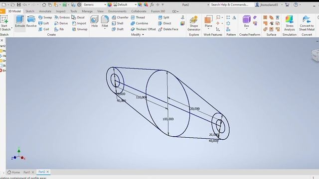
Task: Combine solid bodies
Action: [x=140, y=23]
